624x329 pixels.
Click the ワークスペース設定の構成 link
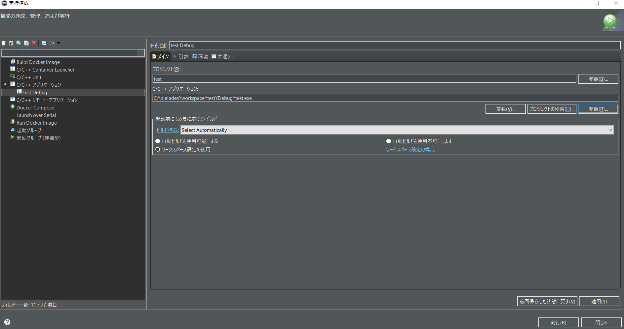click(411, 149)
